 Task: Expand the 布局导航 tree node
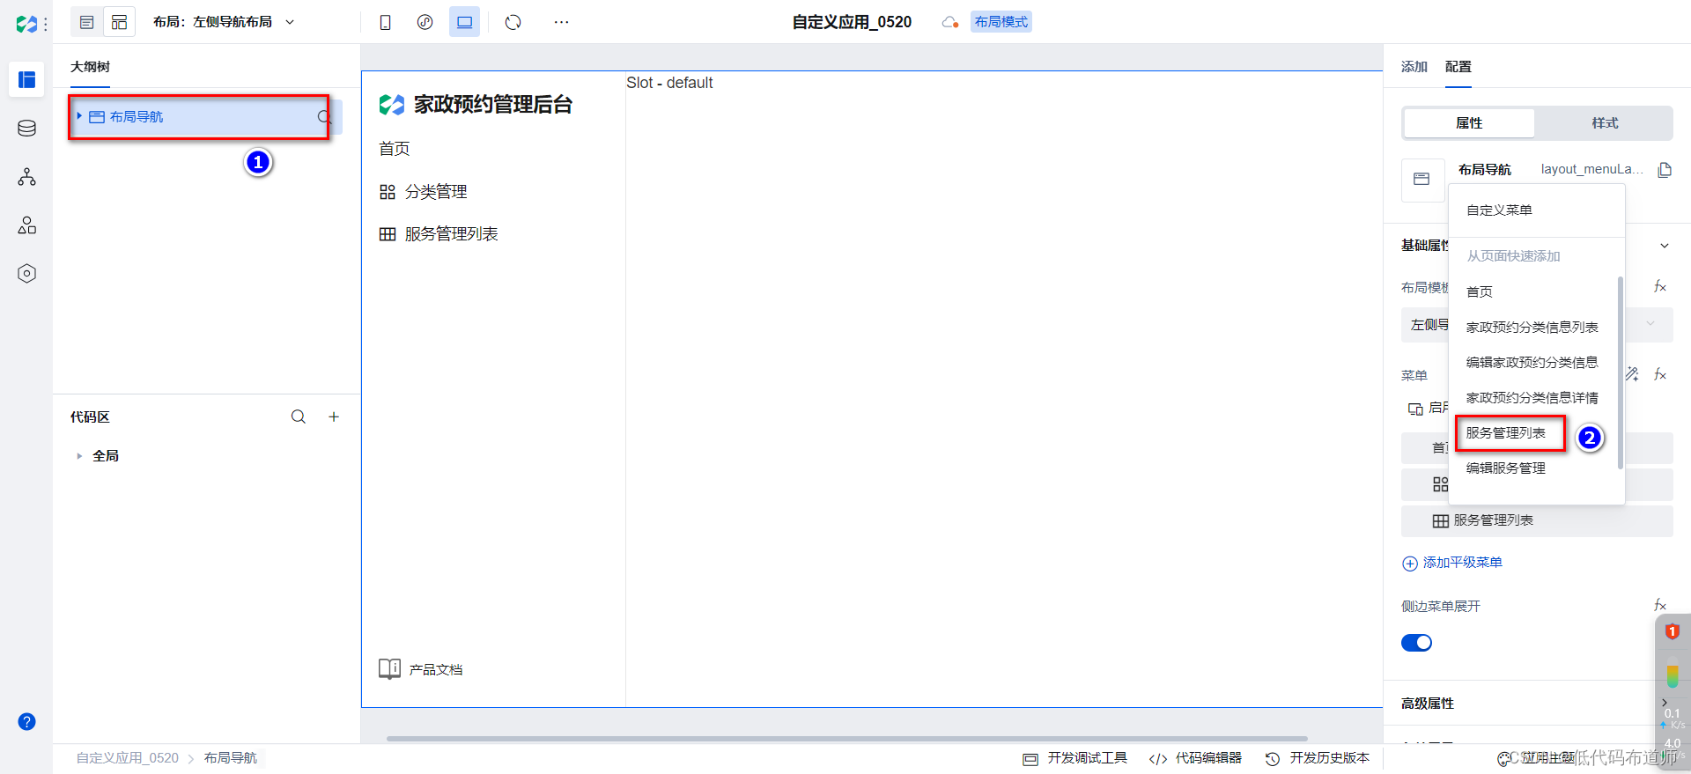coord(79,116)
